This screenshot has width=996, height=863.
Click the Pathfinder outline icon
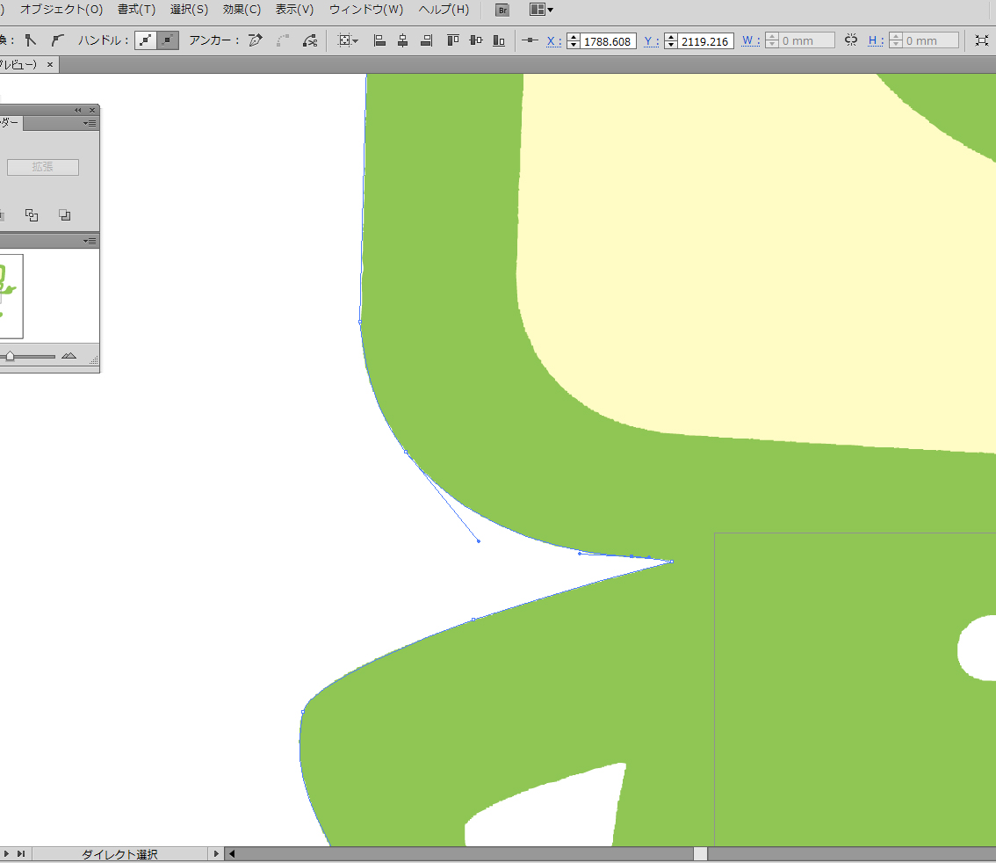click(32, 215)
